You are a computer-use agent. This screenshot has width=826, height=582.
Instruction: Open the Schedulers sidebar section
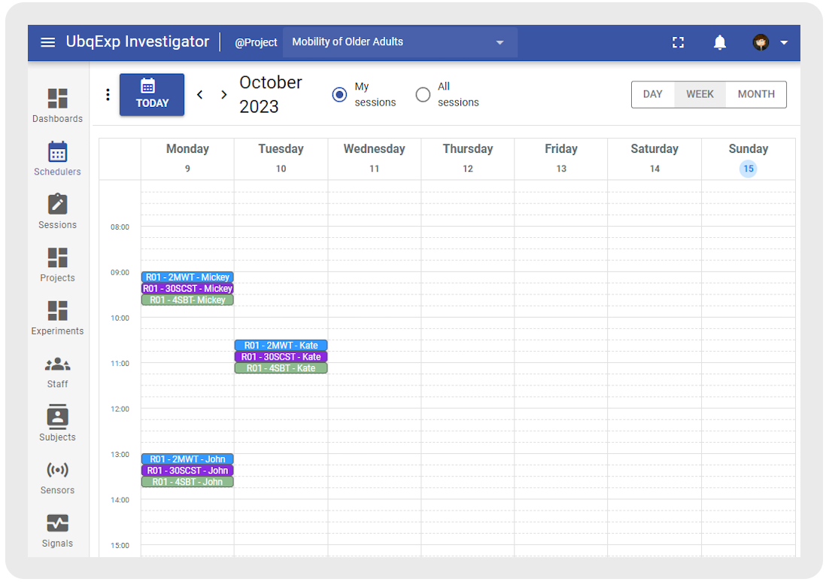coord(57,159)
